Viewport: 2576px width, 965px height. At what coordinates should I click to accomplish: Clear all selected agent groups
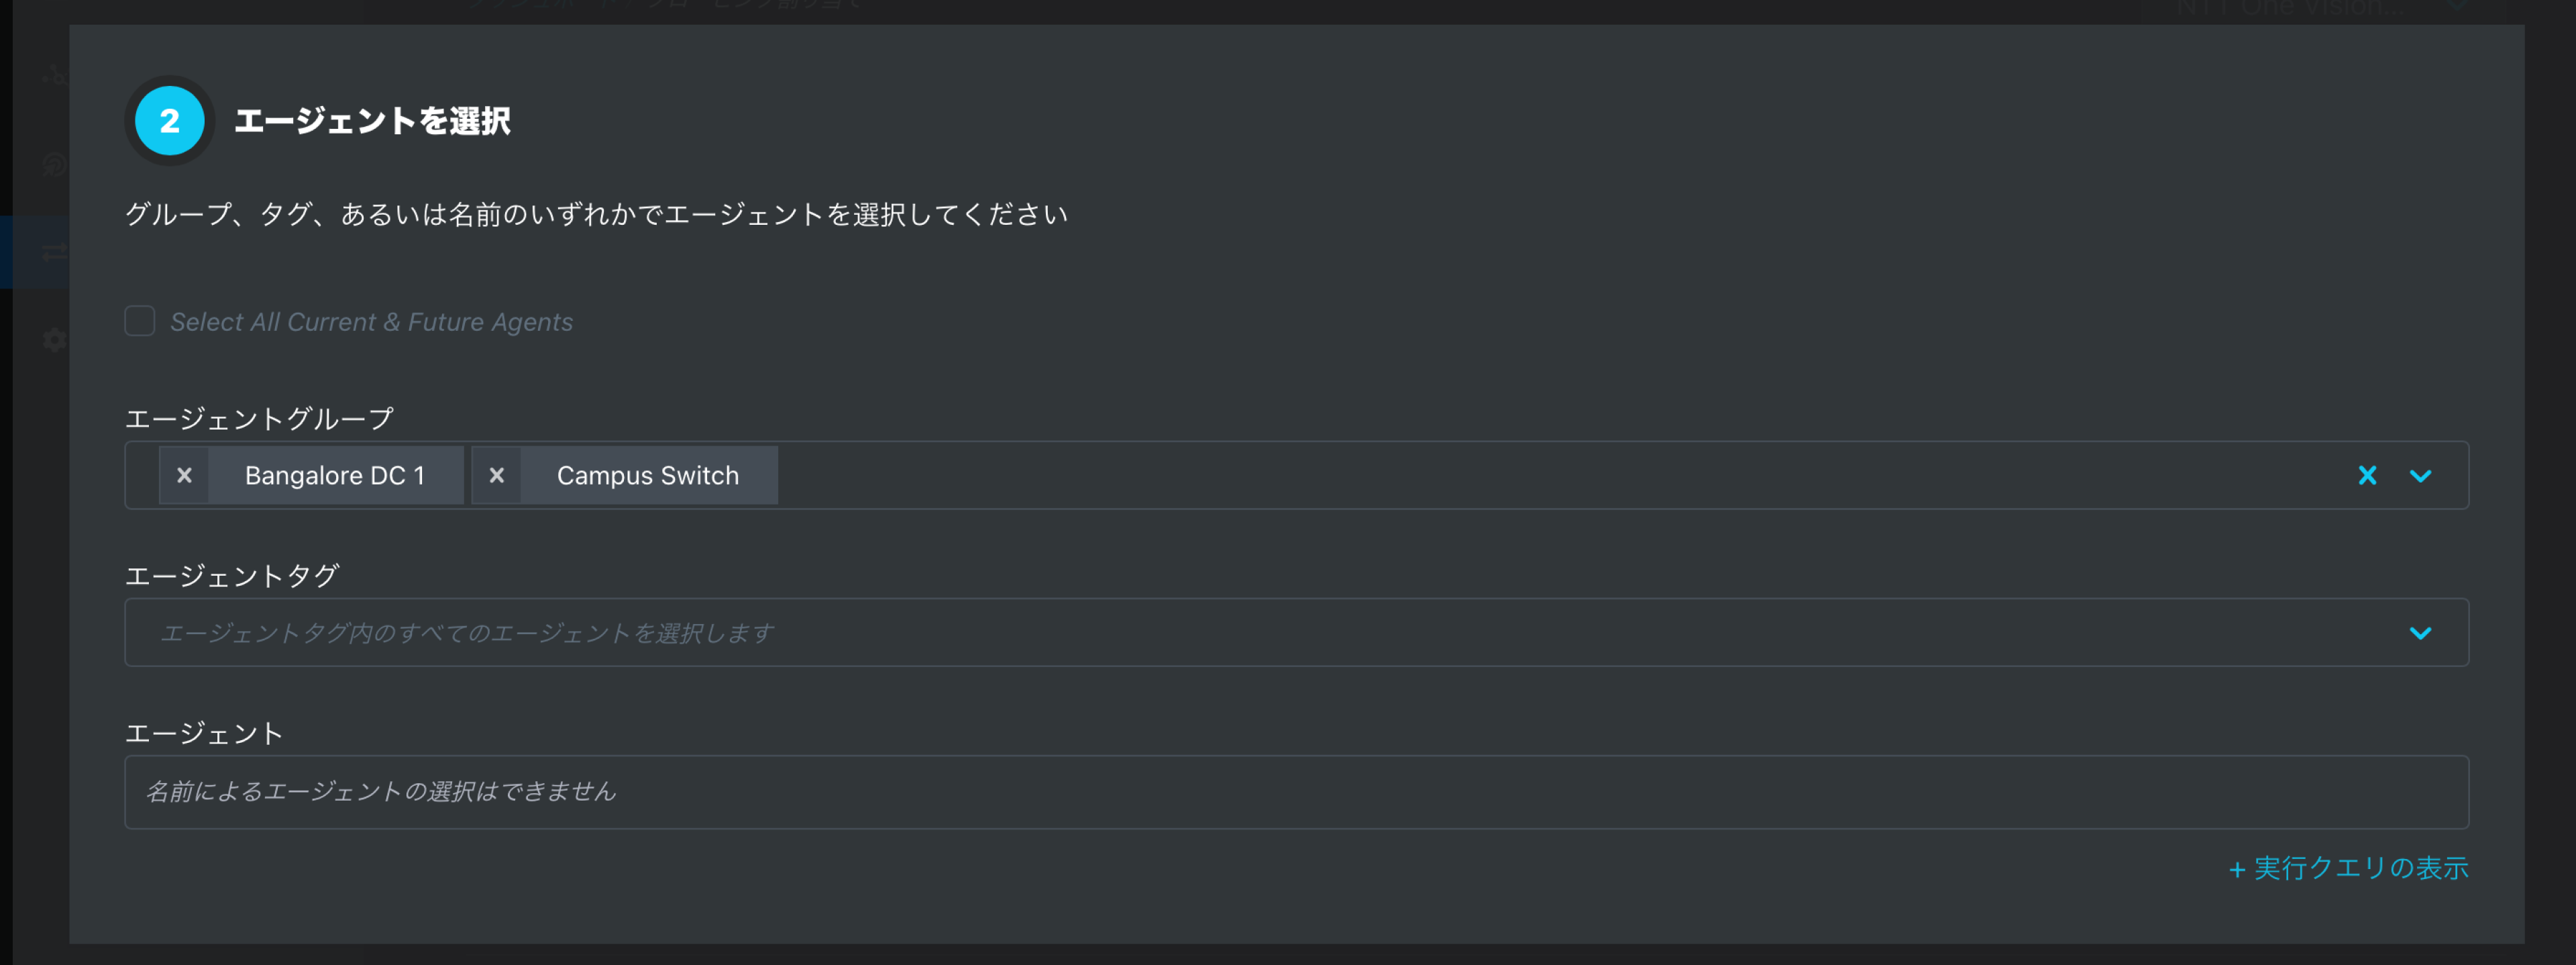[x=2367, y=475]
